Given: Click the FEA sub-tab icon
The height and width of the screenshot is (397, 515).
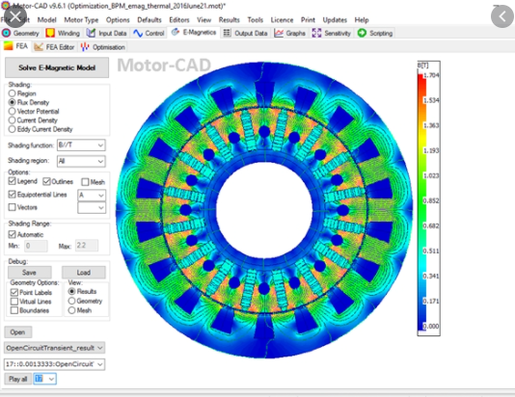Looking at the screenshot, I should 9,46.
